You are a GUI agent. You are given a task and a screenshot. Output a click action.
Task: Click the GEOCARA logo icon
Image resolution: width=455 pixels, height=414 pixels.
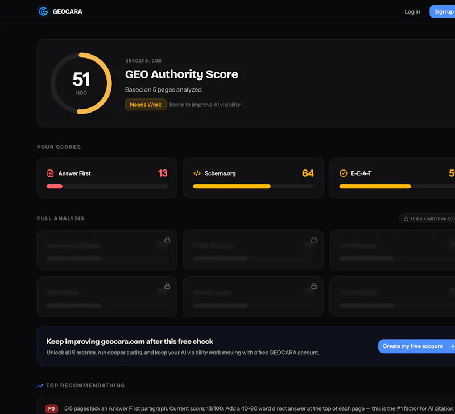click(43, 11)
